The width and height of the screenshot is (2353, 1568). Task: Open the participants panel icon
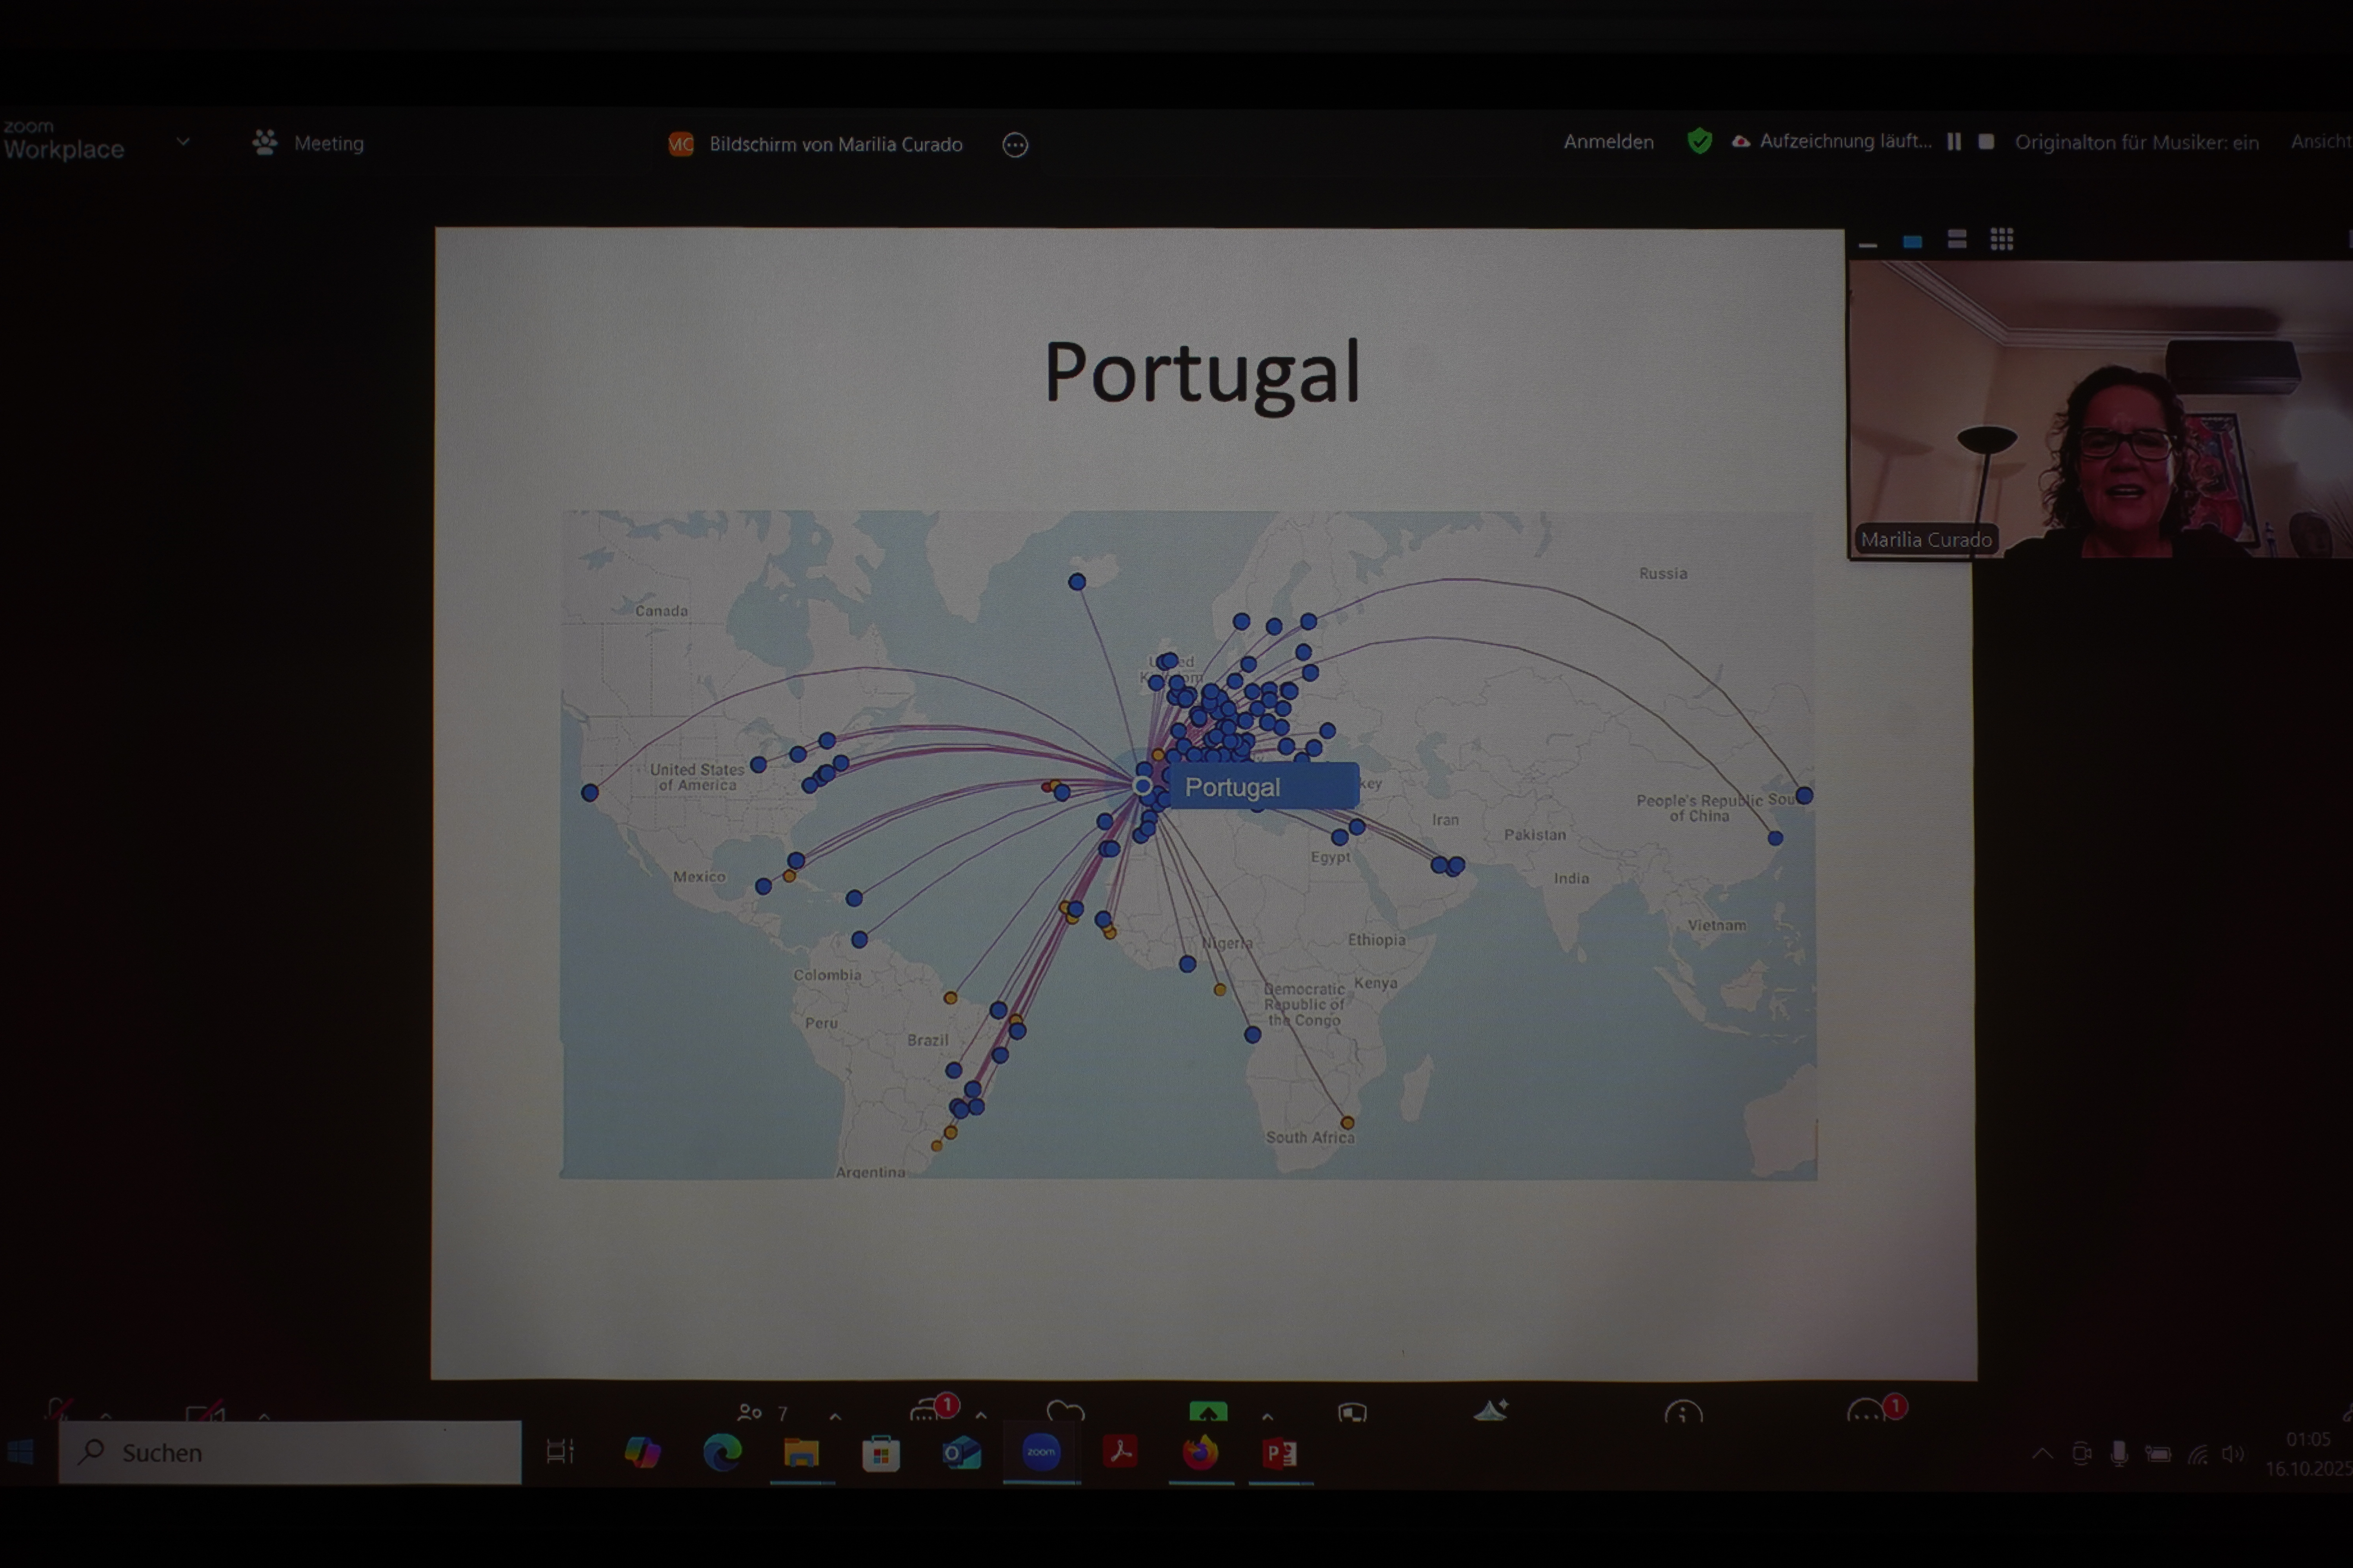coord(749,1412)
